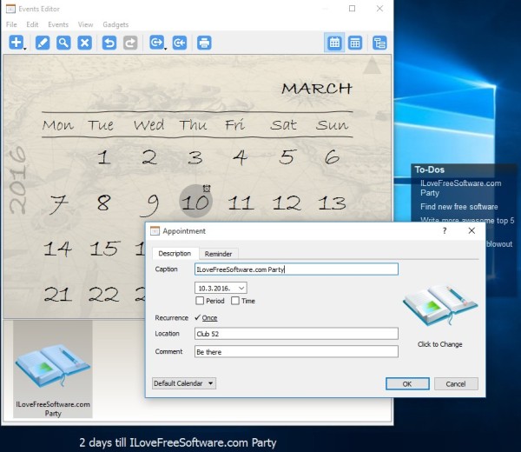Click the up triangle arrow on calendar

point(372,65)
